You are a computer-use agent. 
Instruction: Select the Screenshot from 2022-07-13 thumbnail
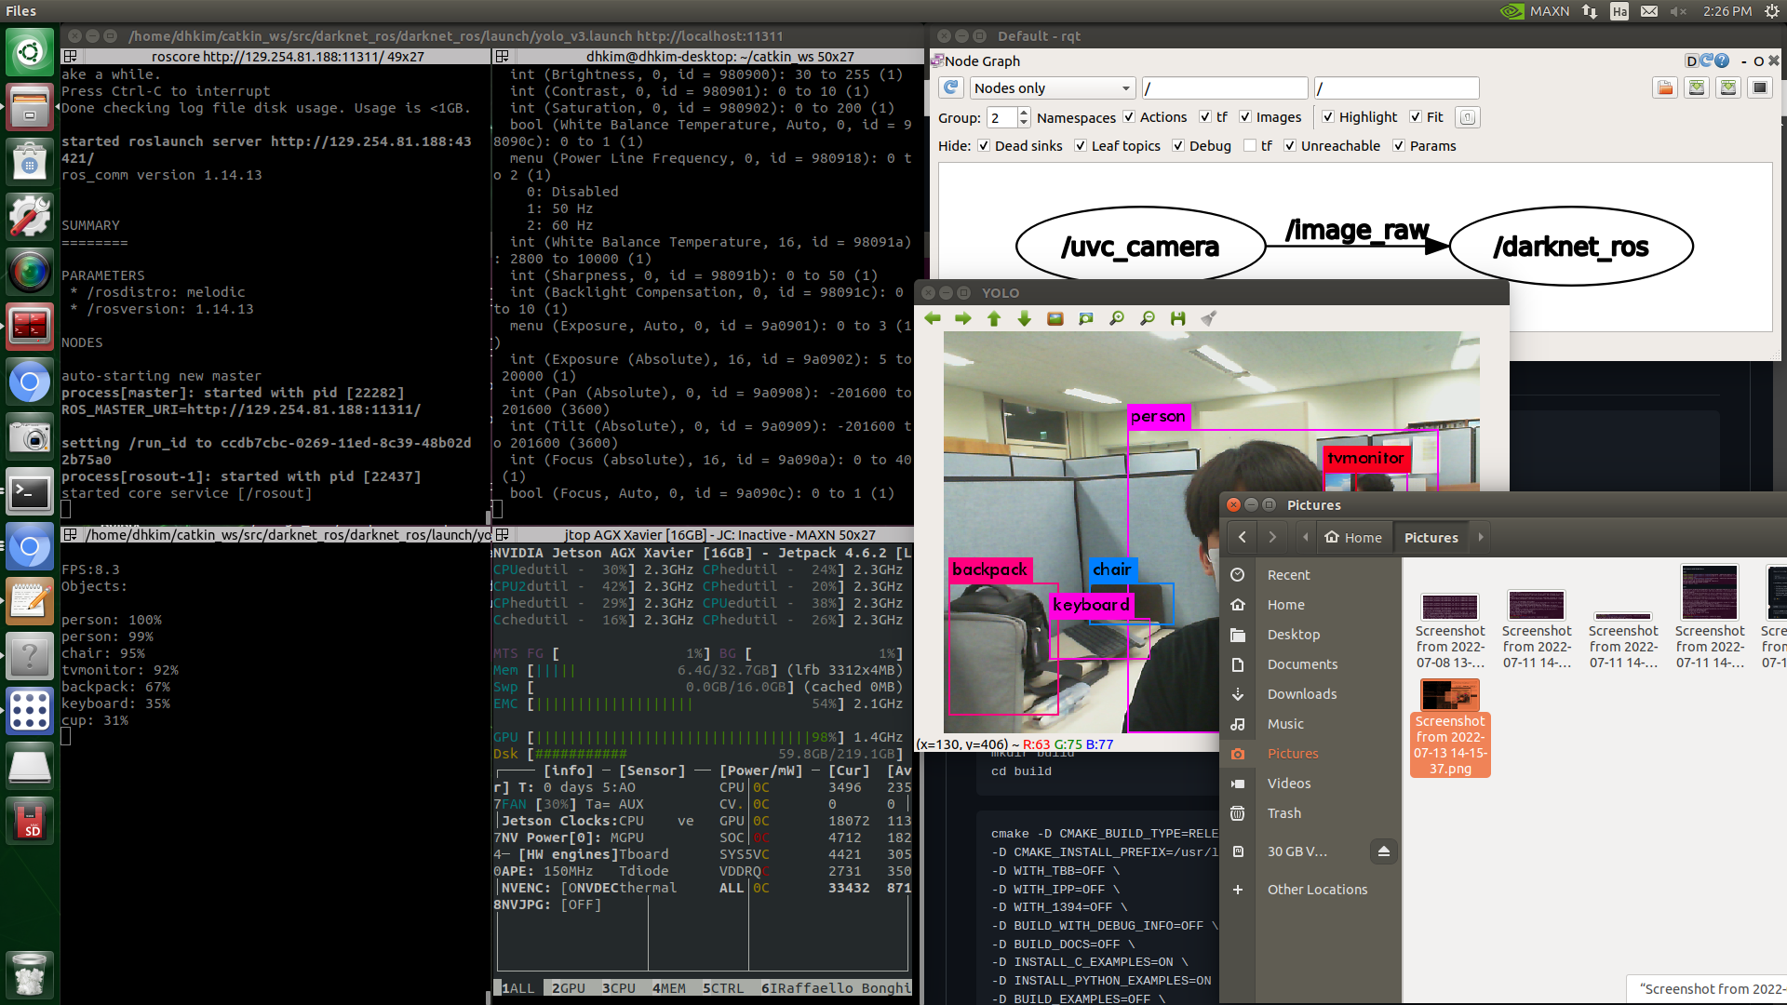(1449, 694)
